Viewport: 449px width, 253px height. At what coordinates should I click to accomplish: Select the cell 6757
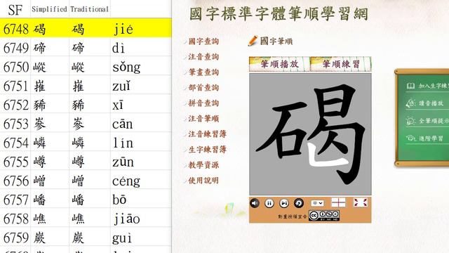click(x=15, y=199)
